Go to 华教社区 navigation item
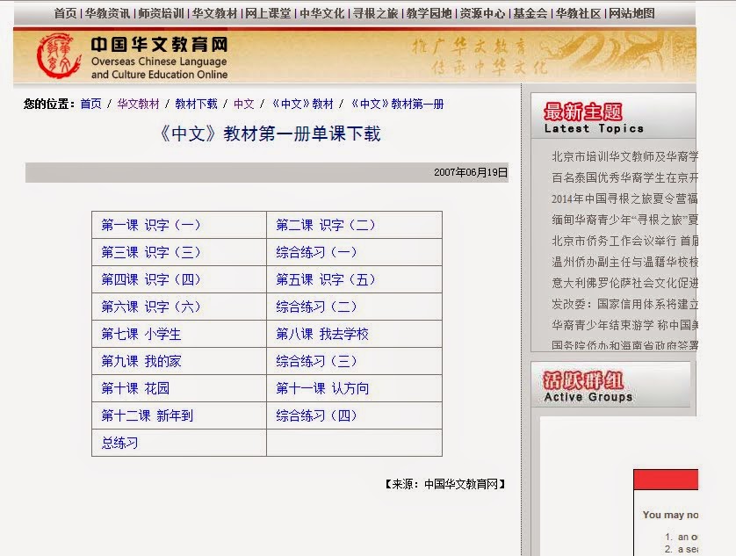 (x=578, y=14)
